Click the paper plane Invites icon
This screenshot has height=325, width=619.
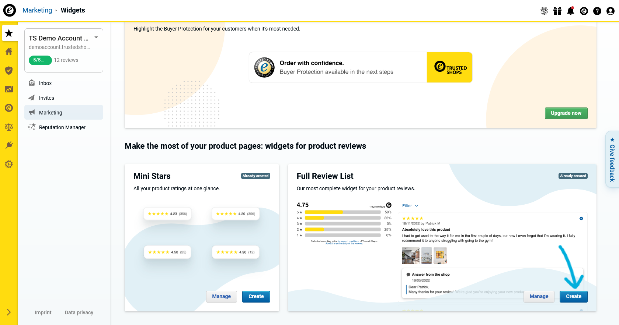pyautogui.click(x=32, y=98)
